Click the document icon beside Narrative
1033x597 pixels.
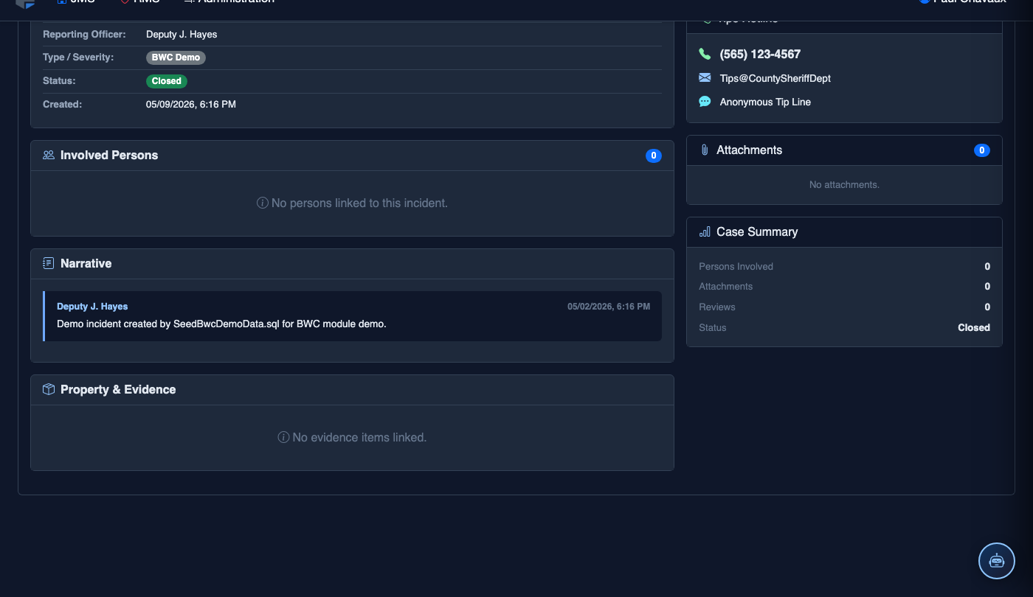click(x=49, y=263)
